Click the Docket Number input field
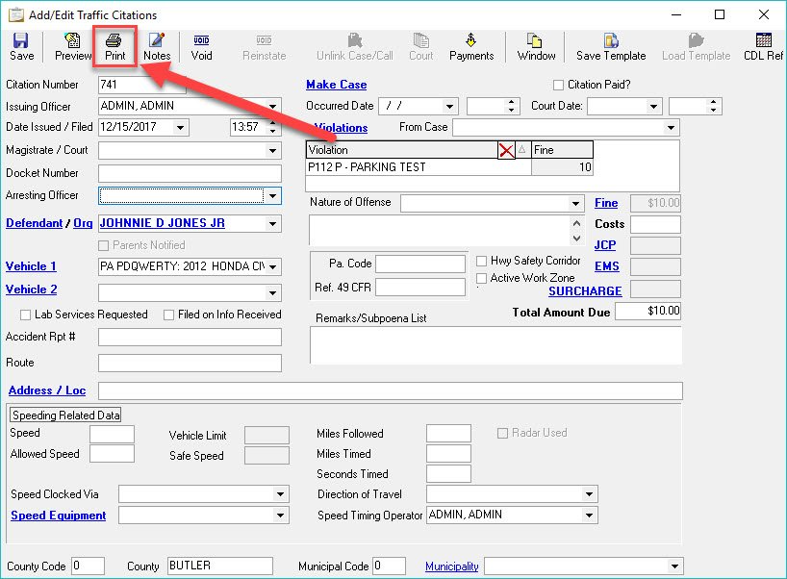Screen dimensions: 787x579 coord(190,173)
